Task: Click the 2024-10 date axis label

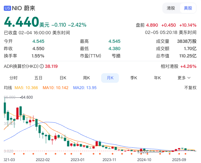Action: (x=144, y=160)
